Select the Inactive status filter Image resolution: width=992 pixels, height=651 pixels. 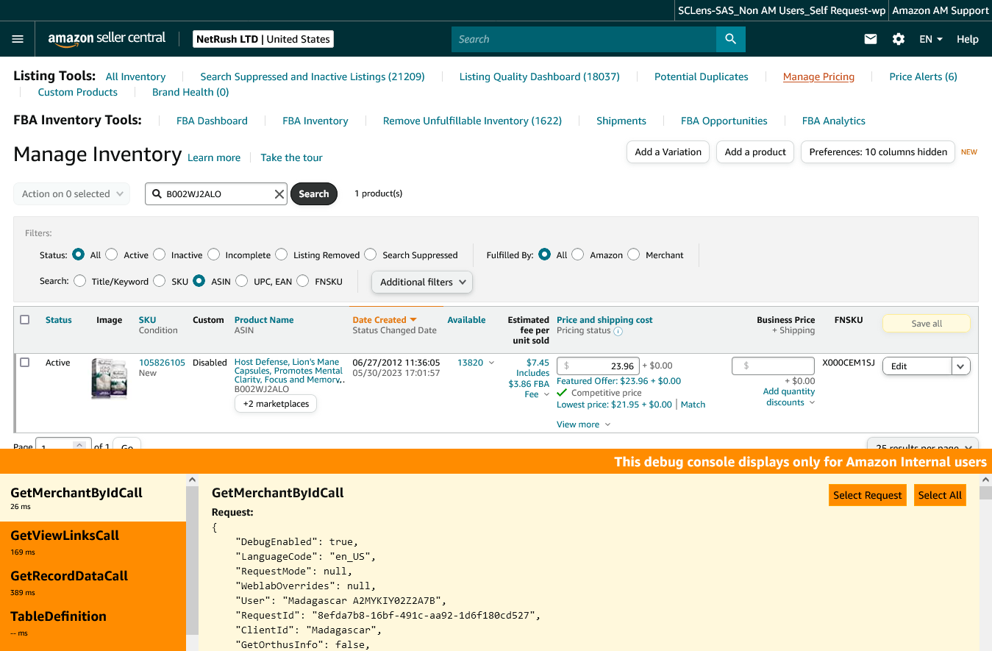click(160, 255)
